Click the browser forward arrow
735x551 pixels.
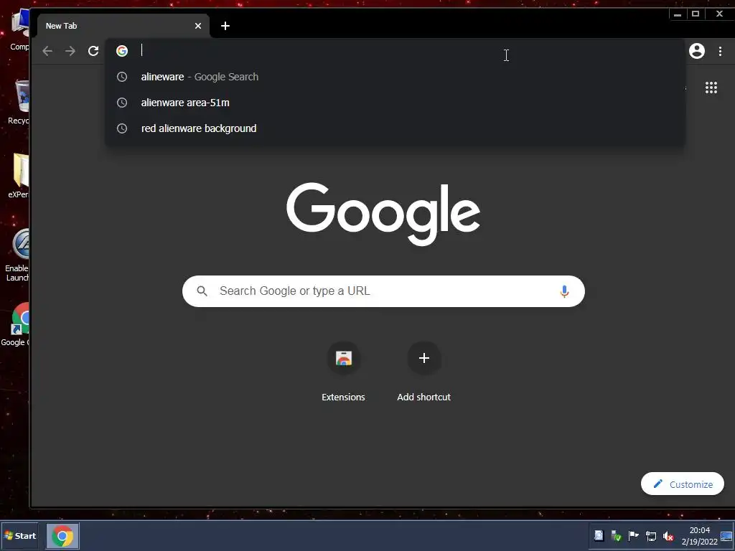click(x=70, y=51)
